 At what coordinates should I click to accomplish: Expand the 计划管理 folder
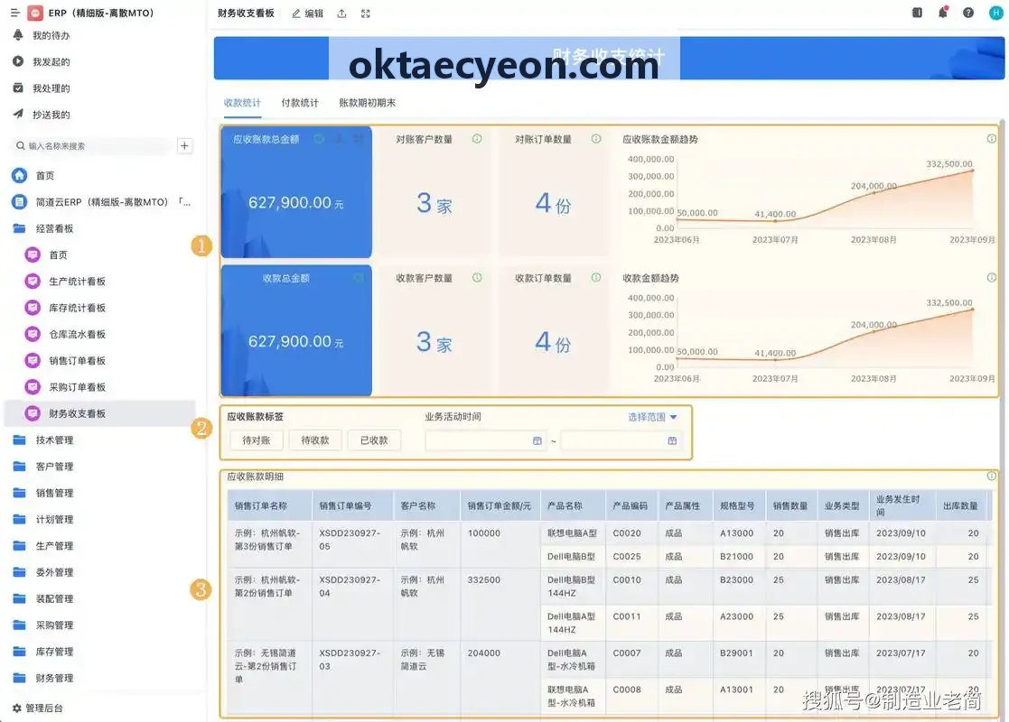(54, 519)
